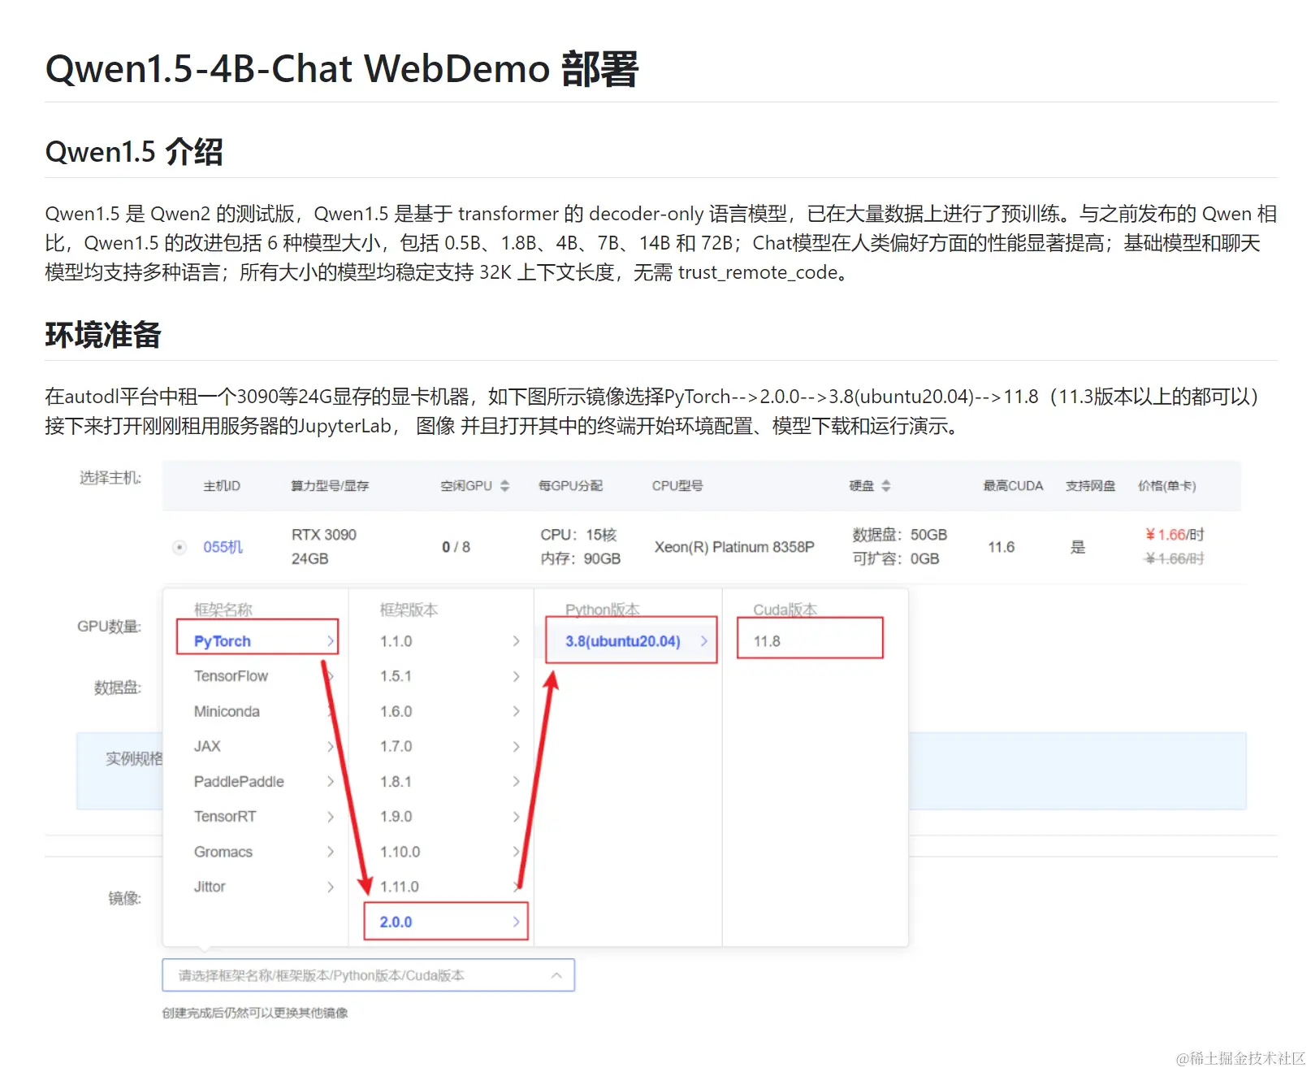The width and height of the screenshot is (1311, 1072).
Task: Click the 支持网盘 column header
Action: point(1090,485)
